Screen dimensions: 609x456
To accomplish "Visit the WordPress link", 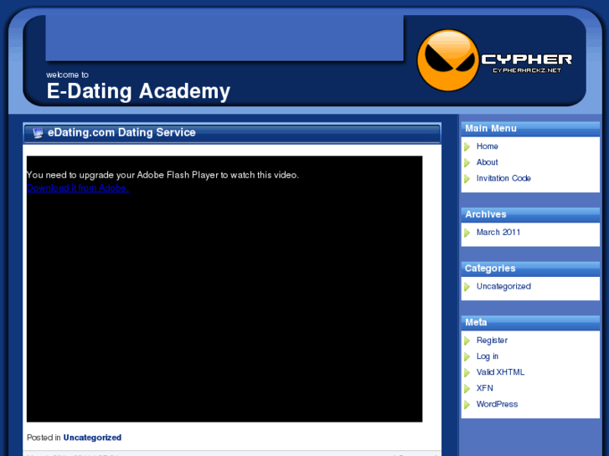I will click(x=497, y=404).
